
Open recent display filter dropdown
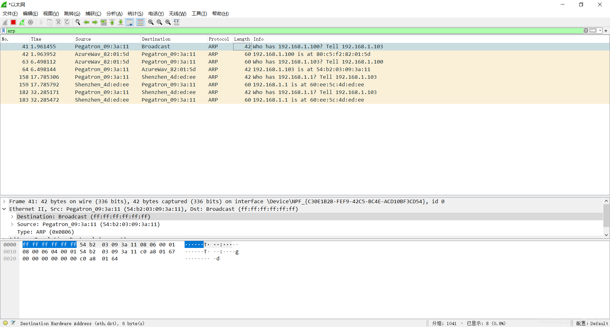[600, 31]
